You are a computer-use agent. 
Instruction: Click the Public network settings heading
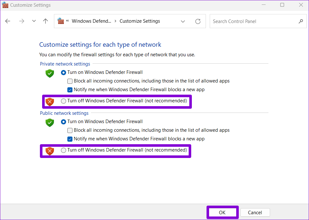(x=64, y=113)
